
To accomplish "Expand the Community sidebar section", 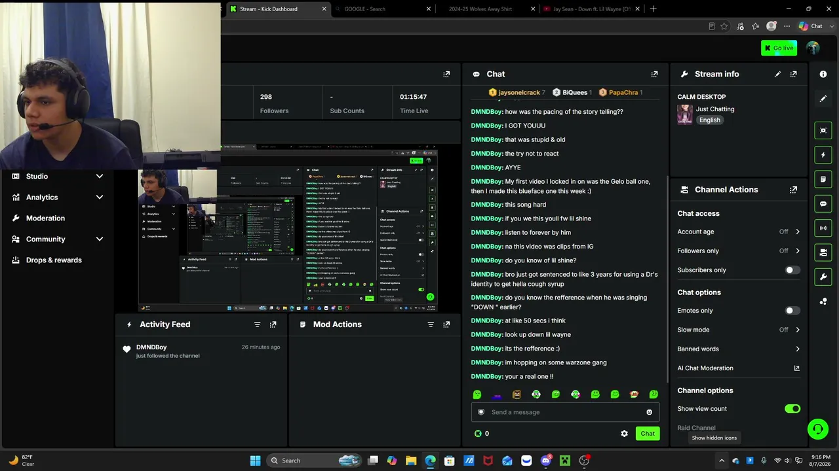I will [100, 239].
